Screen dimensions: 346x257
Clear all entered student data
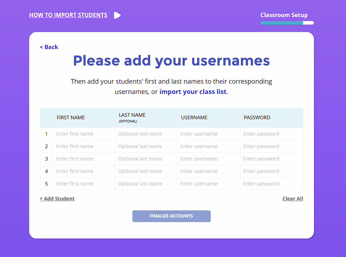(x=293, y=199)
